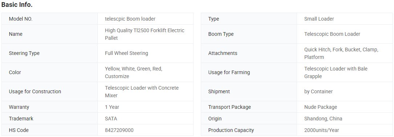394x137 pixels.
Task: Select the by Container shipment value
Action: [318, 91]
